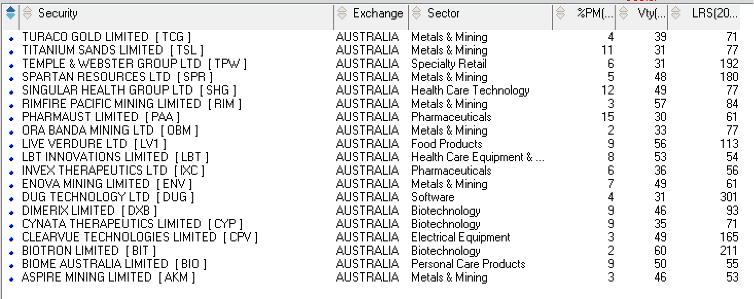Select ORA BANDA MINING LTD [ OBM ]
This screenshot has width=754, height=299.
click(110, 130)
